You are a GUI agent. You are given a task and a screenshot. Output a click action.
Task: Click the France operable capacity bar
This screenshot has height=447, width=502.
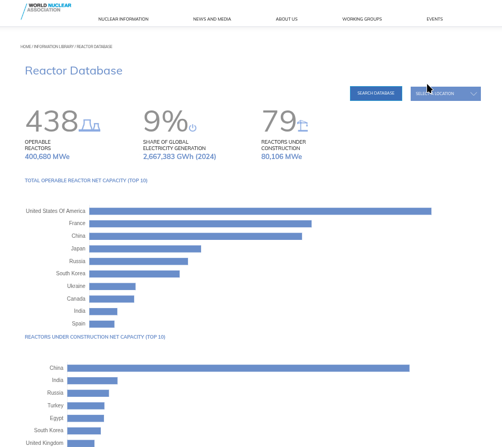pyautogui.click(x=200, y=224)
